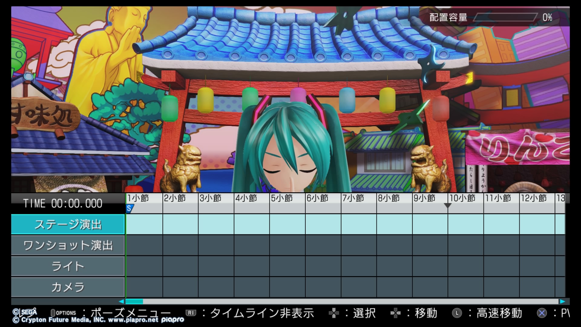Click the D-pad move icon
The height and width of the screenshot is (327, 581).
pyautogui.click(x=396, y=313)
